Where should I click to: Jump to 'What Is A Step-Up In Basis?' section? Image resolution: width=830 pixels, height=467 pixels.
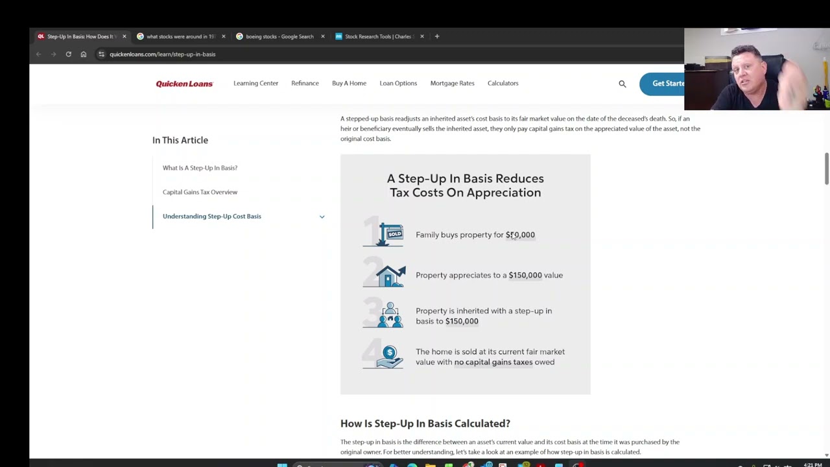200,168
